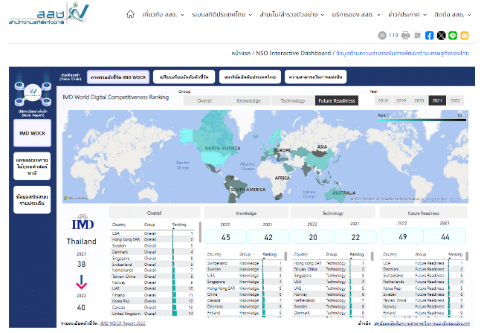
Task: Click the United Kingdom row in Overall table
Action: (152, 313)
